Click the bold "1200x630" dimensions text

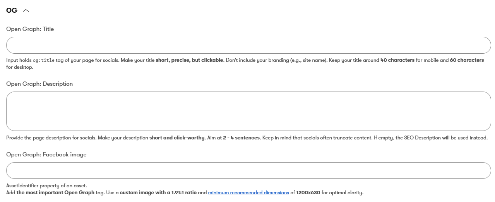point(308,193)
